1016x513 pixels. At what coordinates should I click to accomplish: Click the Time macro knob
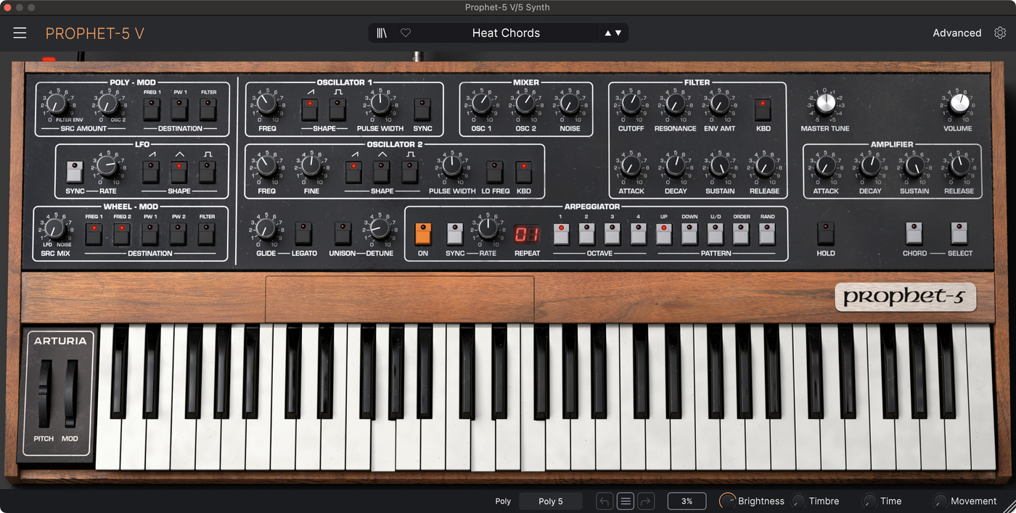click(869, 501)
